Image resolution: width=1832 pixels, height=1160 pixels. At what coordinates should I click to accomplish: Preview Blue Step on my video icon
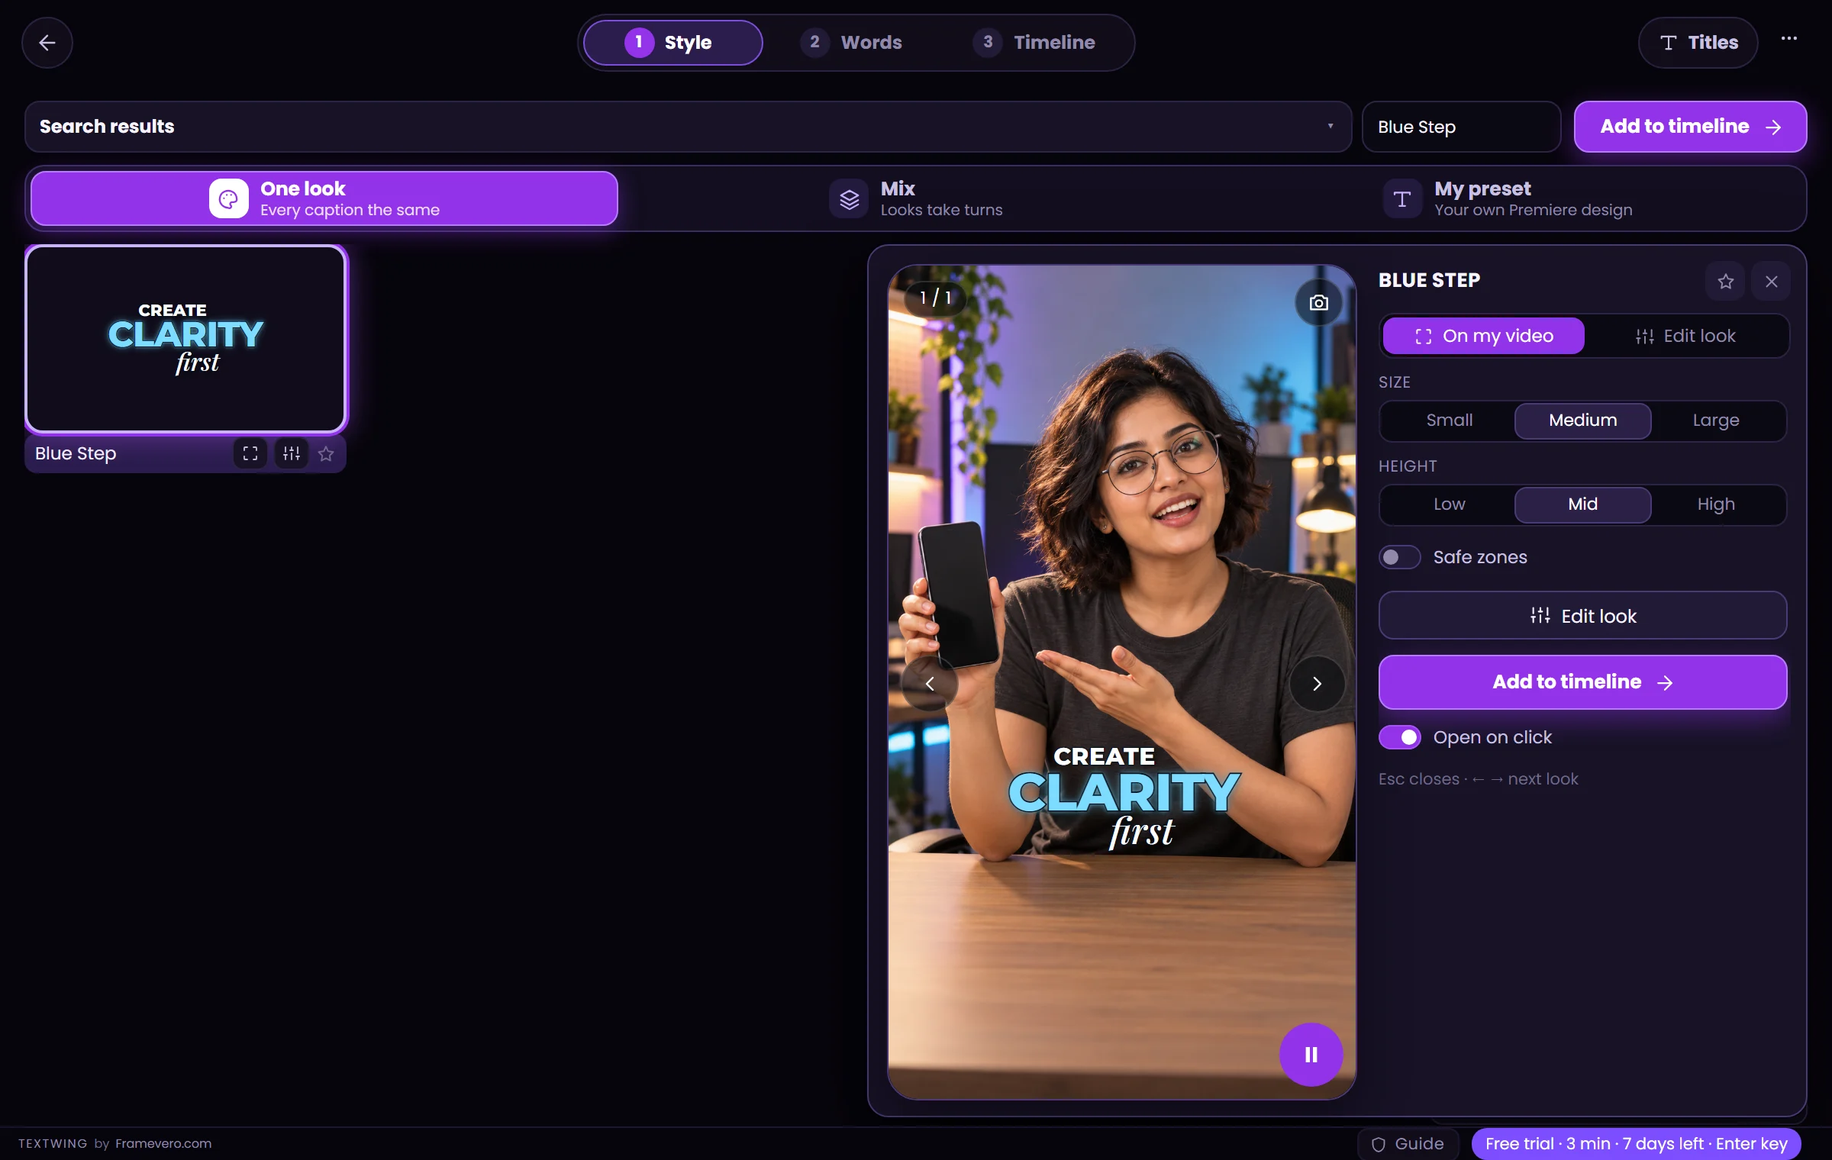click(x=250, y=453)
